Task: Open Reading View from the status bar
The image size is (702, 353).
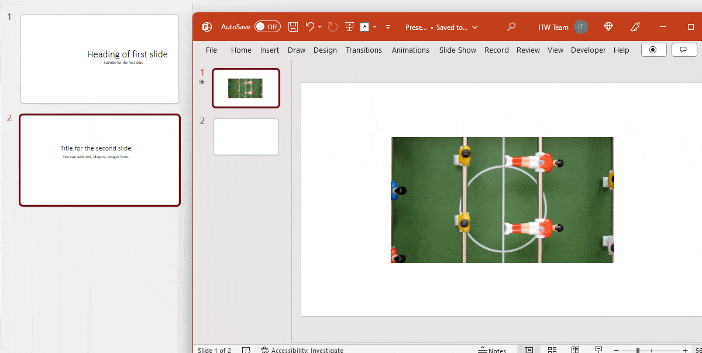Action: pos(575,349)
